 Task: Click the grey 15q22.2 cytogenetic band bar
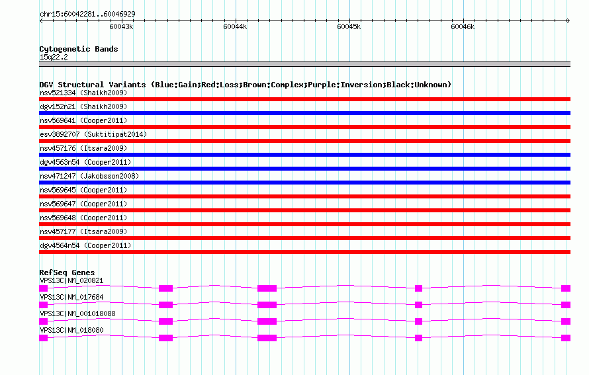point(304,64)
